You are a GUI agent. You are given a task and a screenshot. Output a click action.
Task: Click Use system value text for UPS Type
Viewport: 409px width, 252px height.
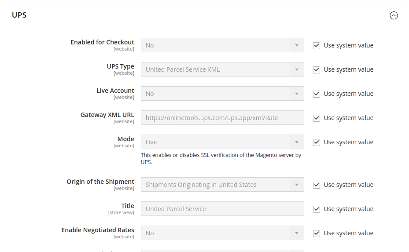click(349, 69)
